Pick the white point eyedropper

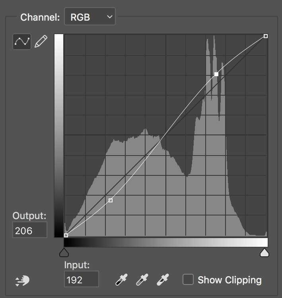coord(162,280)
